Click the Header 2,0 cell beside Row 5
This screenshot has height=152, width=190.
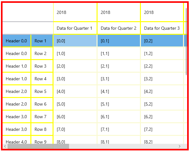coord(16,91)
